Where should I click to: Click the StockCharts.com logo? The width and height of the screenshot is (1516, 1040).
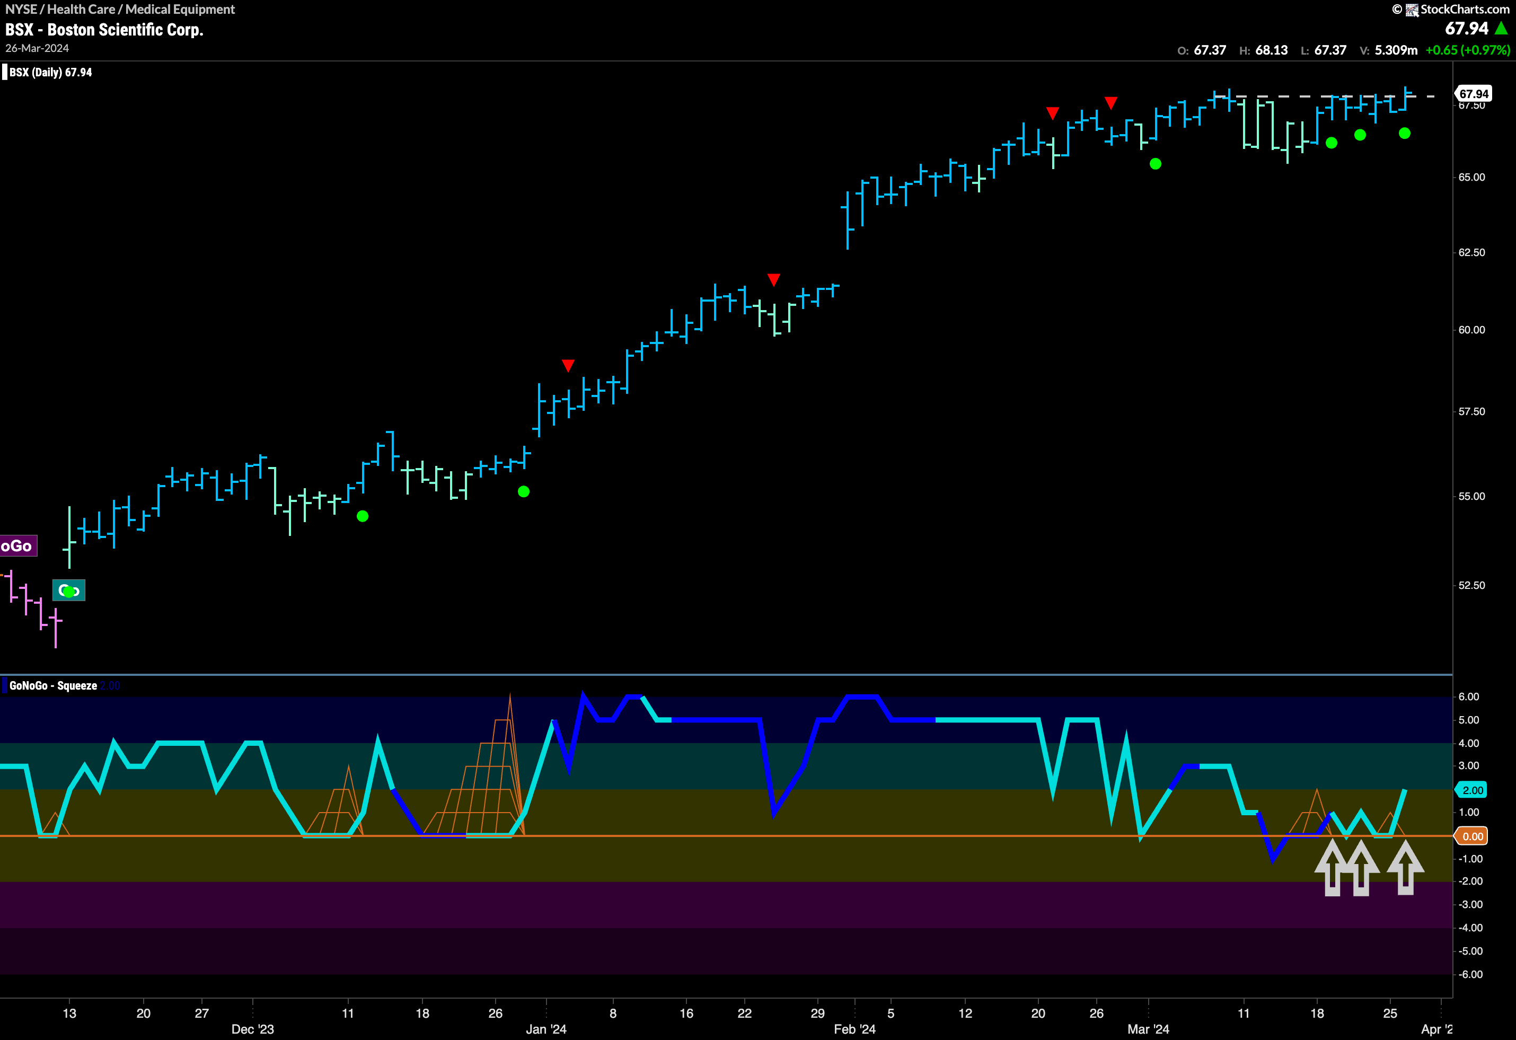point(1451,9)
